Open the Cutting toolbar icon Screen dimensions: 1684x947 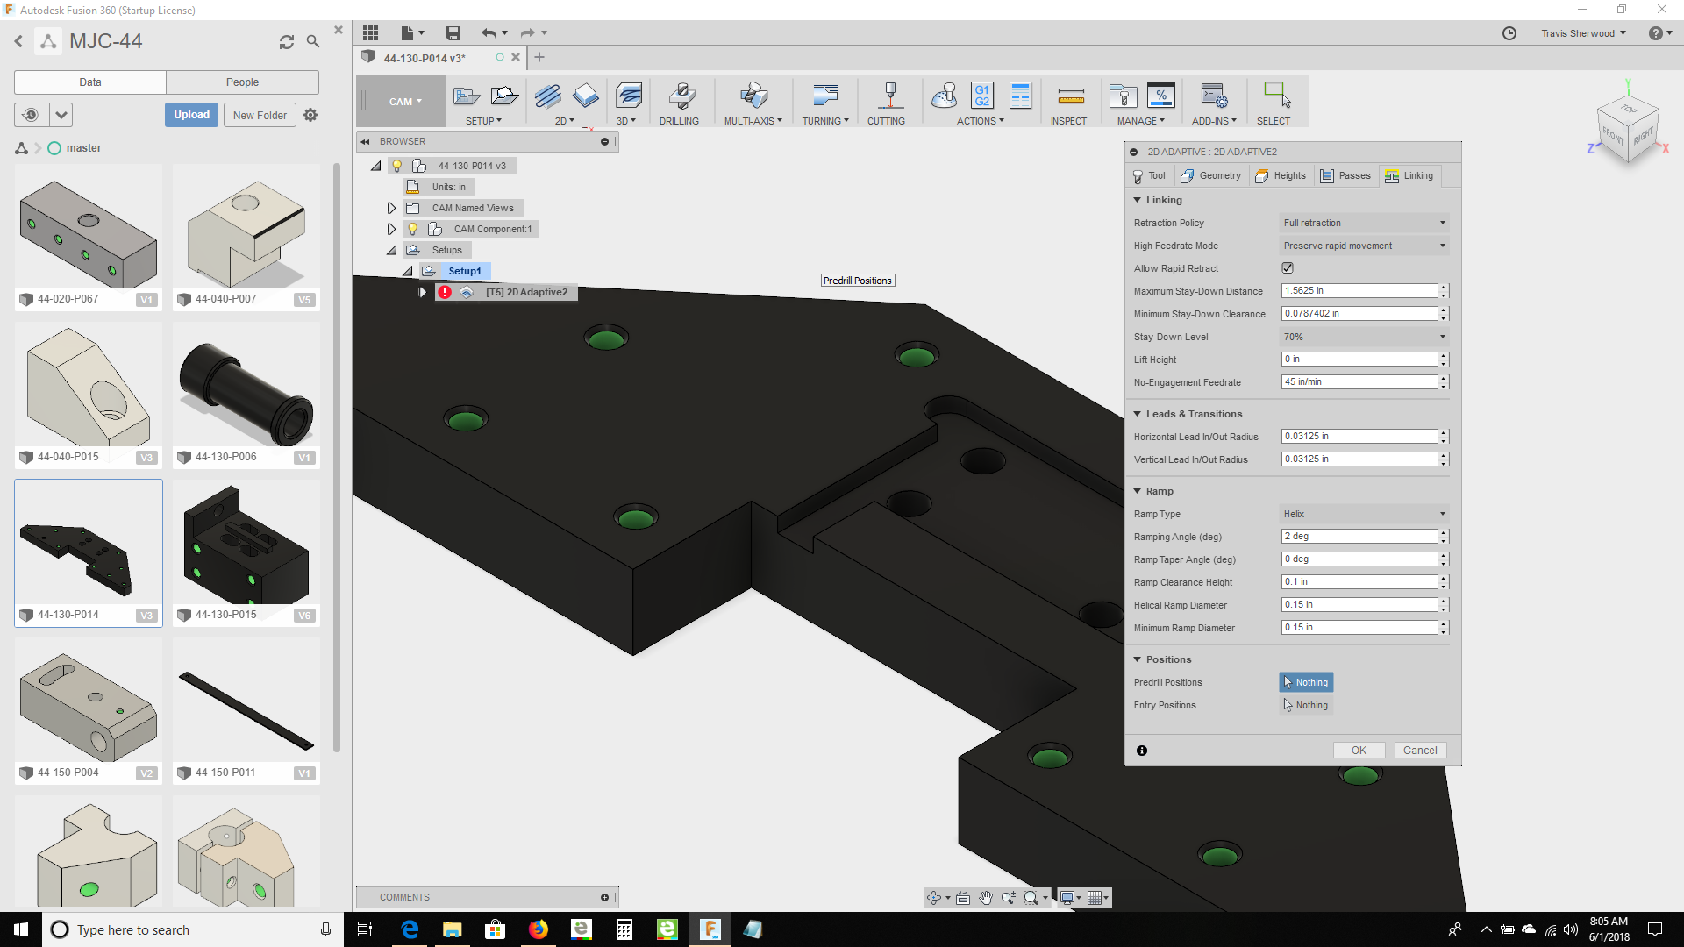click(889, 96)
